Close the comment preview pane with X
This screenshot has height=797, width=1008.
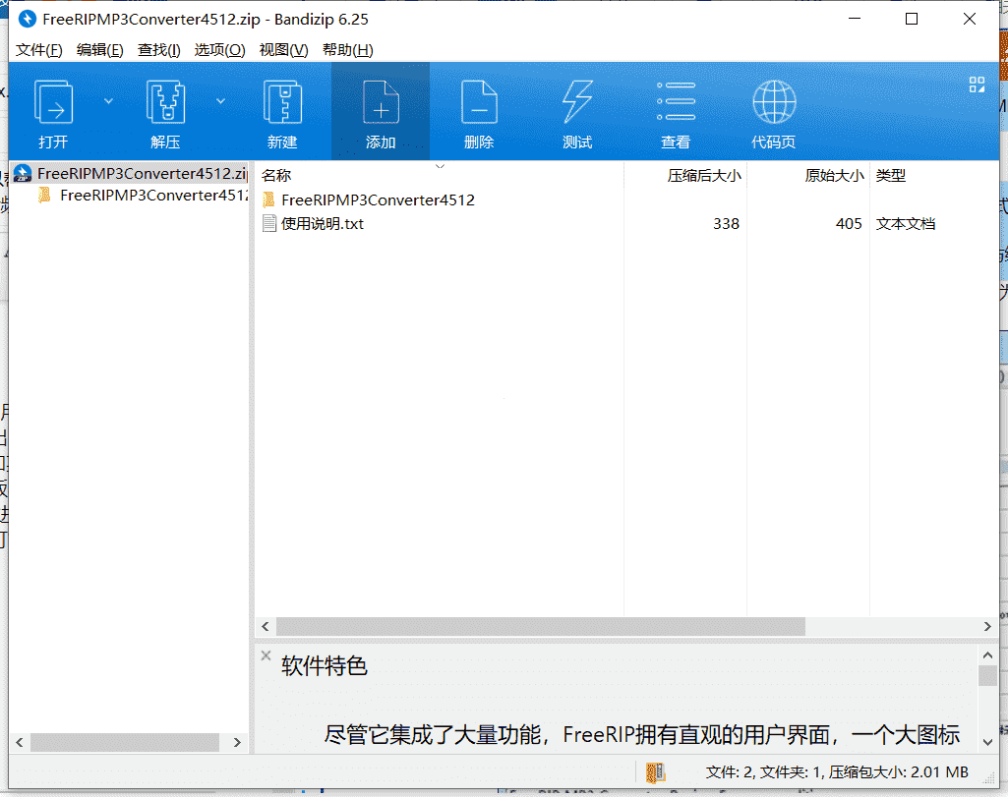pos(267,655)
